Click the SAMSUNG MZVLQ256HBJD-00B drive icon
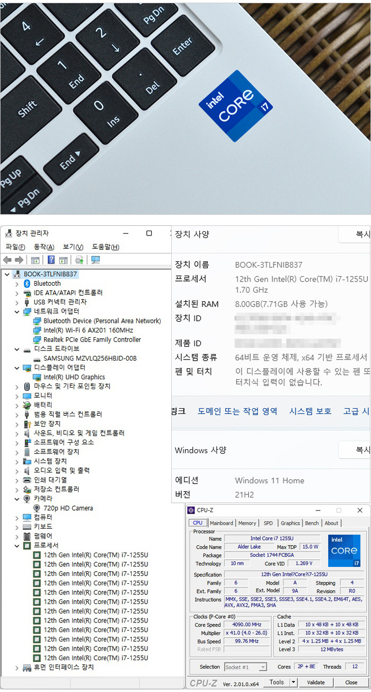The width and height of the screenshot is (371, 692). 37,358
